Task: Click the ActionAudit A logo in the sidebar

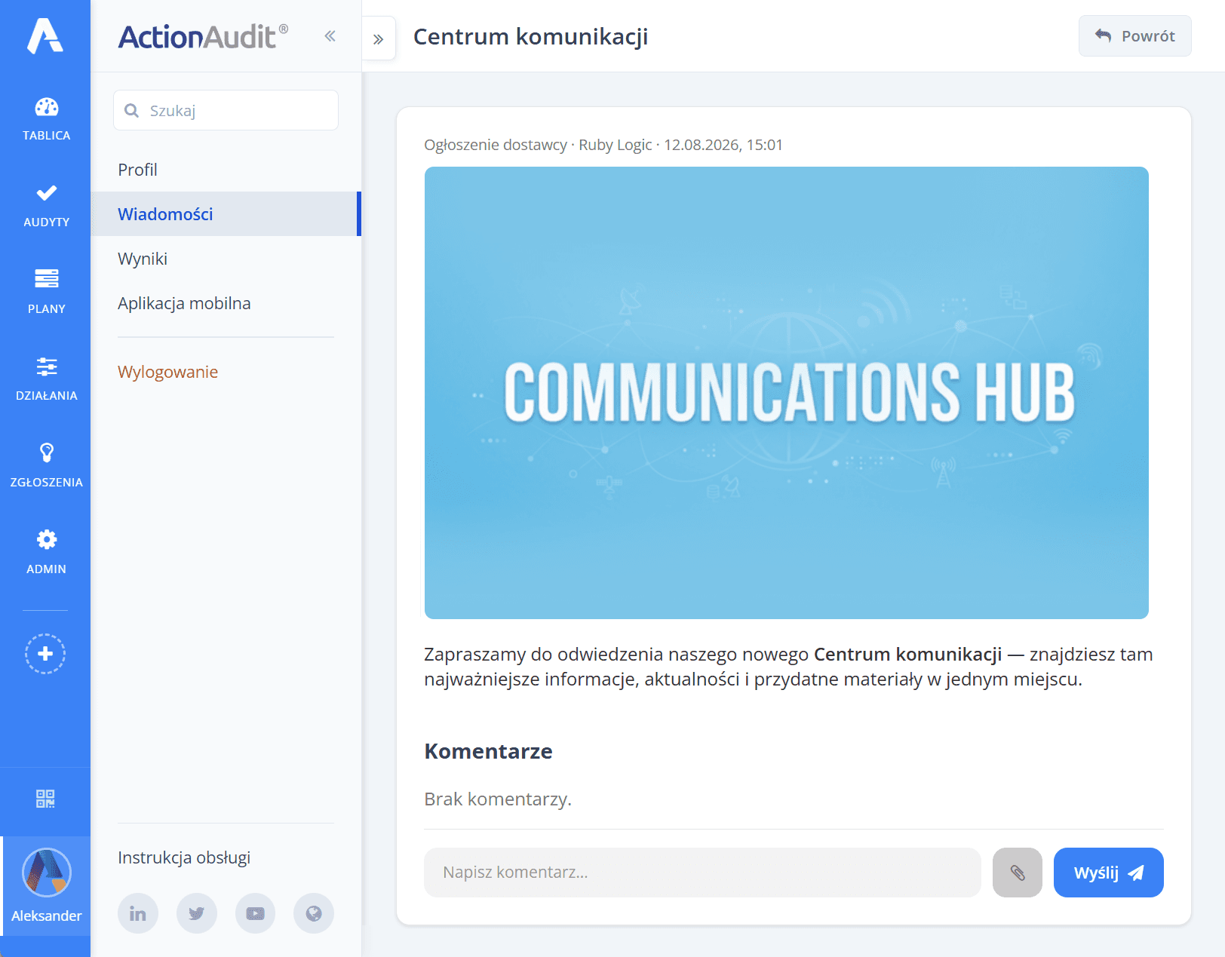Action: (x=45, y=35)
